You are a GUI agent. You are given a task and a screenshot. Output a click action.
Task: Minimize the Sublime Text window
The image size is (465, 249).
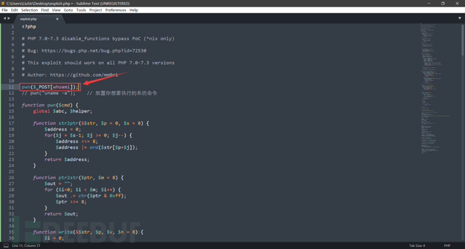click(x=429, y=3)
